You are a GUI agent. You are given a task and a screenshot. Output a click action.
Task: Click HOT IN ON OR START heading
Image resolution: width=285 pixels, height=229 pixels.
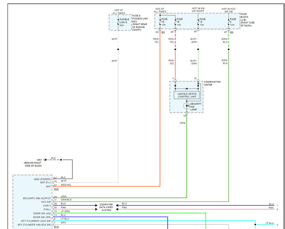tap(198, 10)
